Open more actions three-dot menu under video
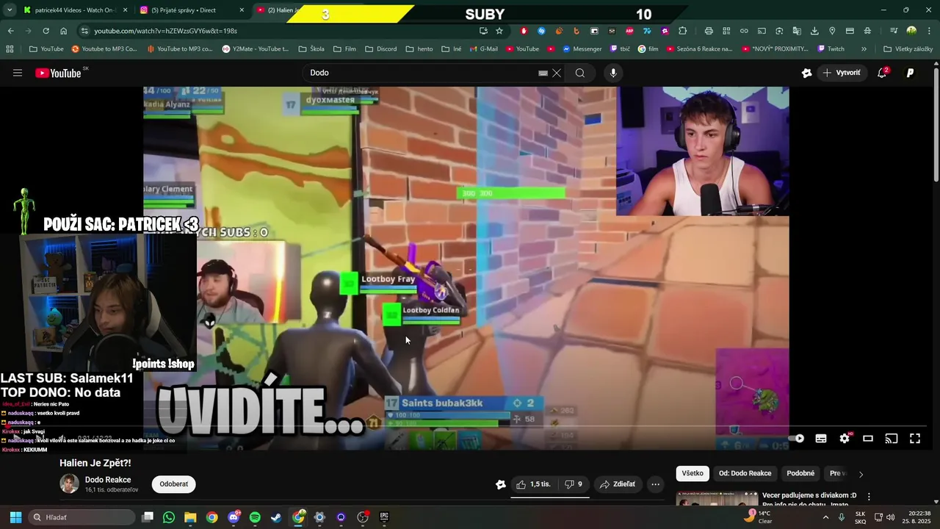This screenshot has height=529, width=940. pyautogui.click(x=656, y=484)
